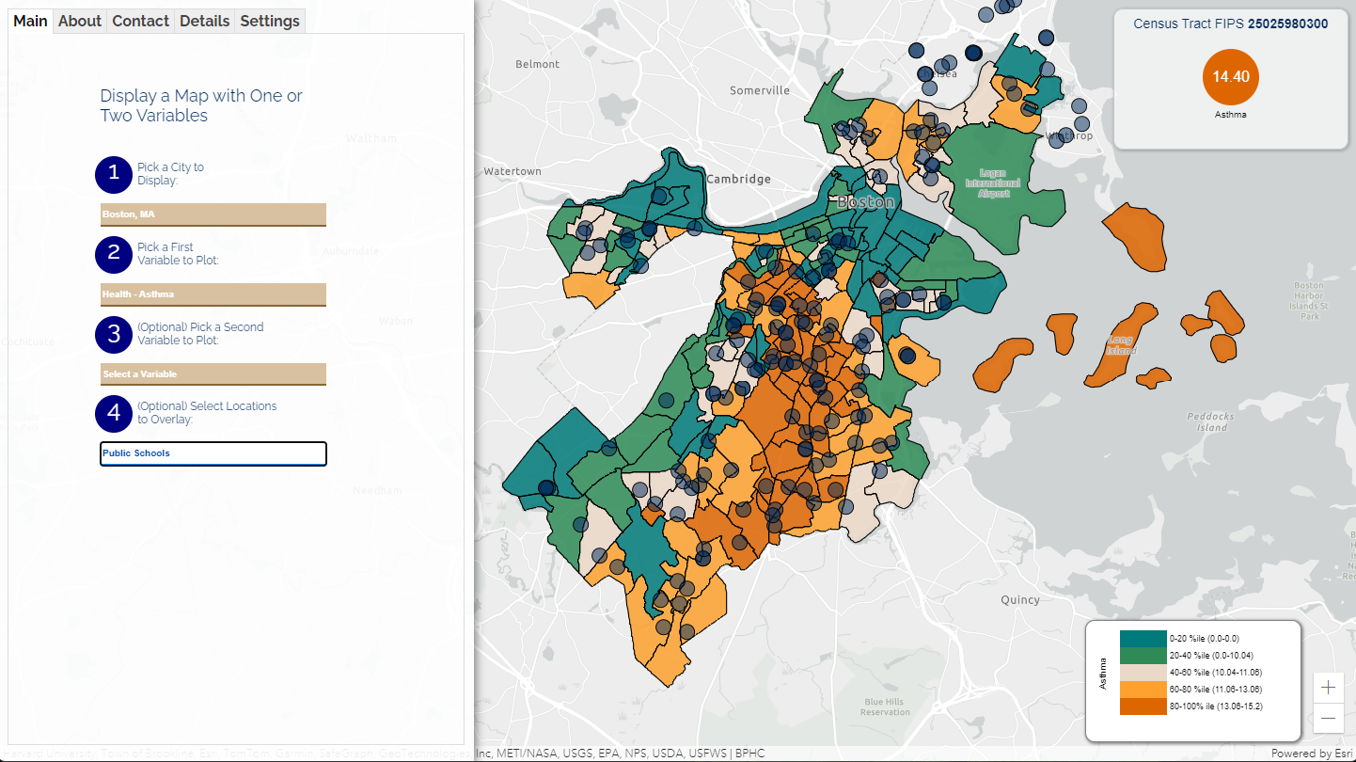Expand the second variable 'Select a Variable' dropdown
Image resolution: width=1356 pixels, height=762 pixels.
[213, 374]
